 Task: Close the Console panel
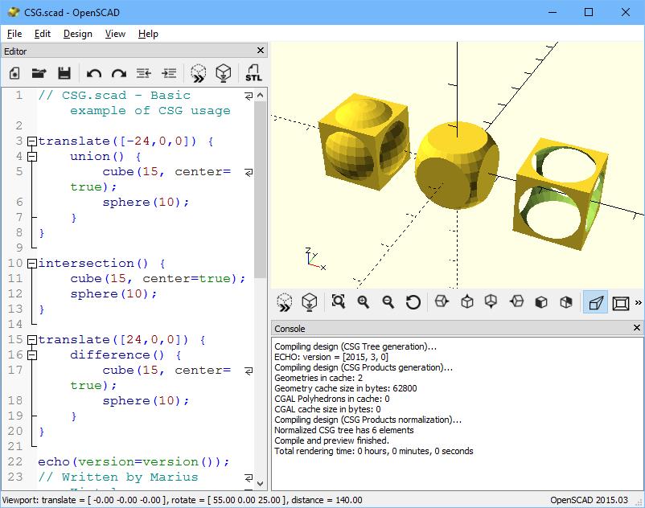pos(637,328)
